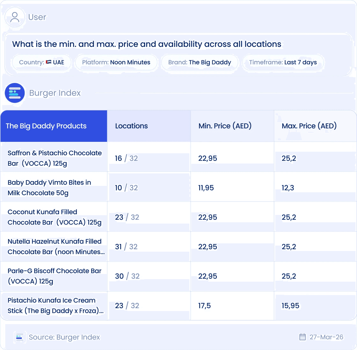Change the Timeframe: Last 7 days chip
Viewport: 357px width, 350px height.
(x=283, y=62)
